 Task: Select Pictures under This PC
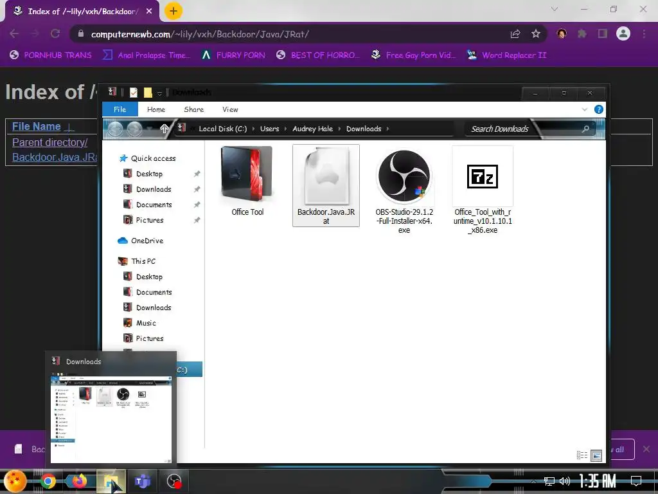[x=149, y=338]
